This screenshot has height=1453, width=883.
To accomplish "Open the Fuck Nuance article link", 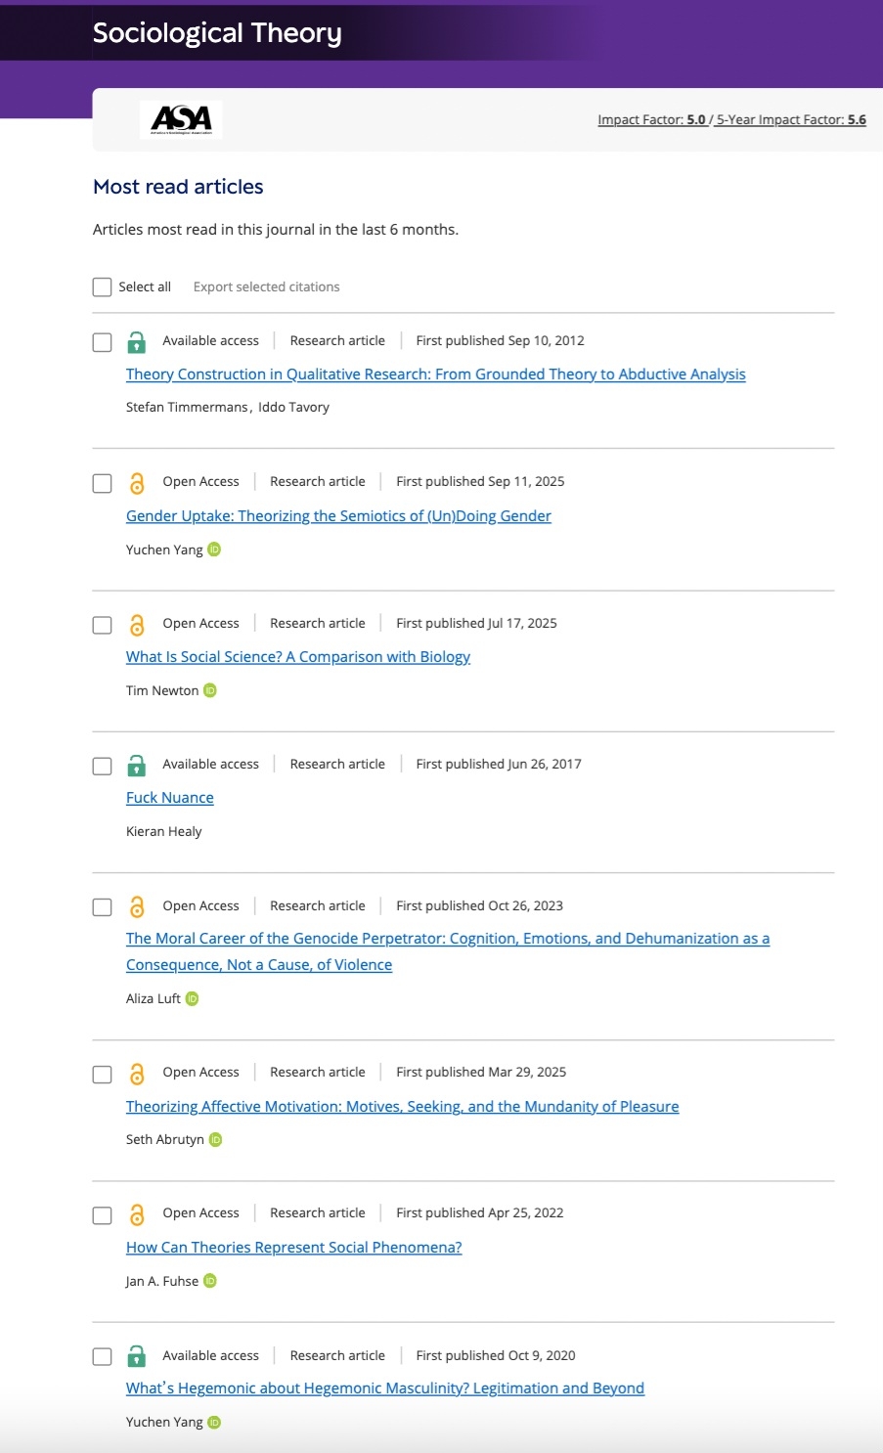I will (169, 798).
